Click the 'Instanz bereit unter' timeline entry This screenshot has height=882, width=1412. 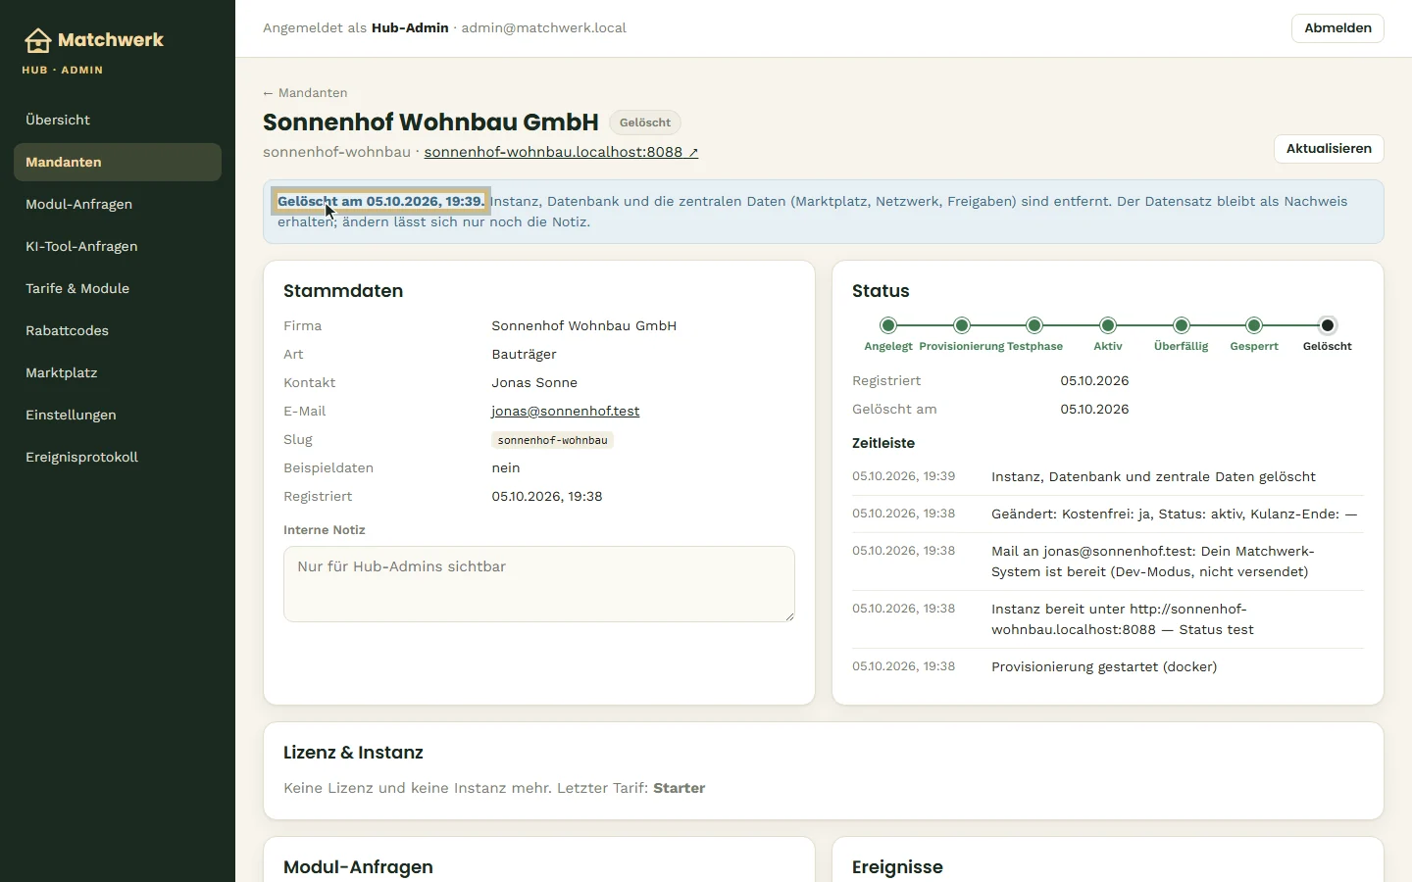[1108, 619]
